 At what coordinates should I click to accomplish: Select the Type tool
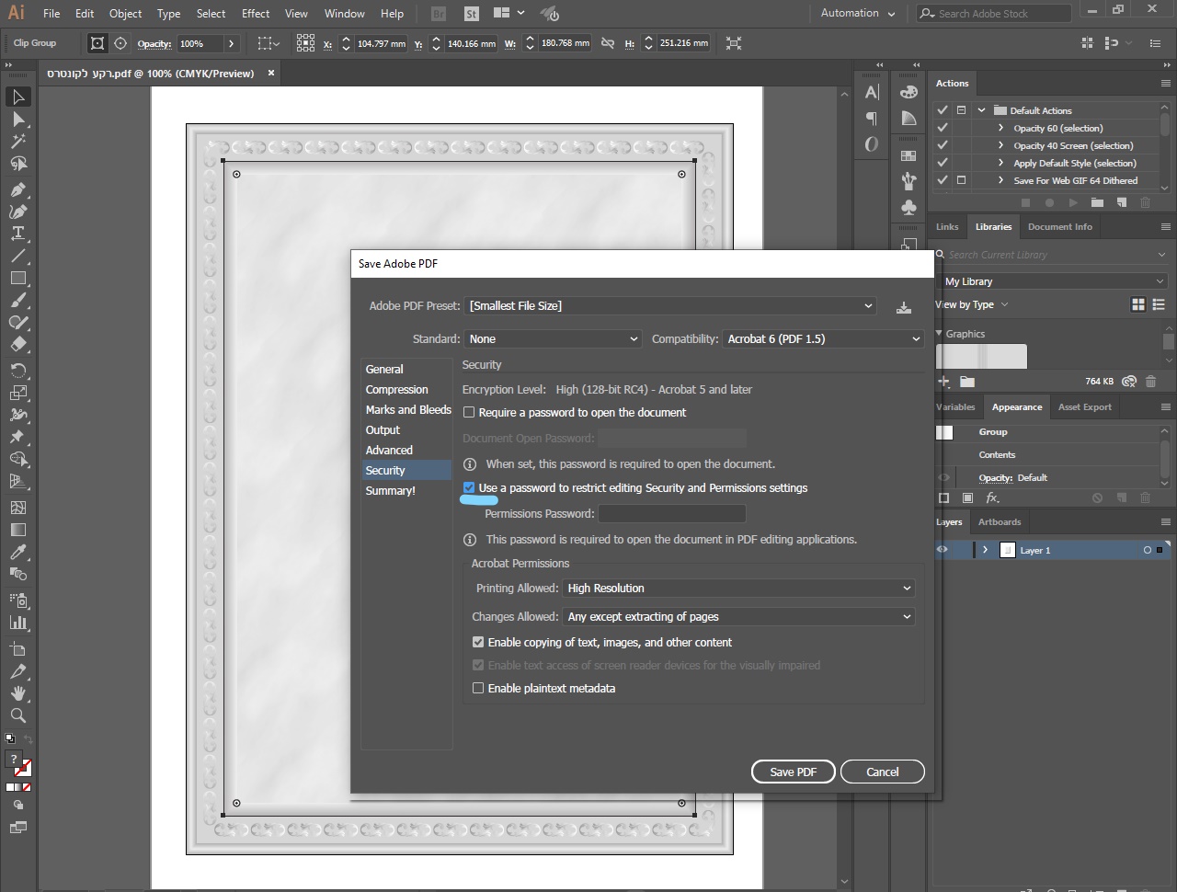pos(17,234)
